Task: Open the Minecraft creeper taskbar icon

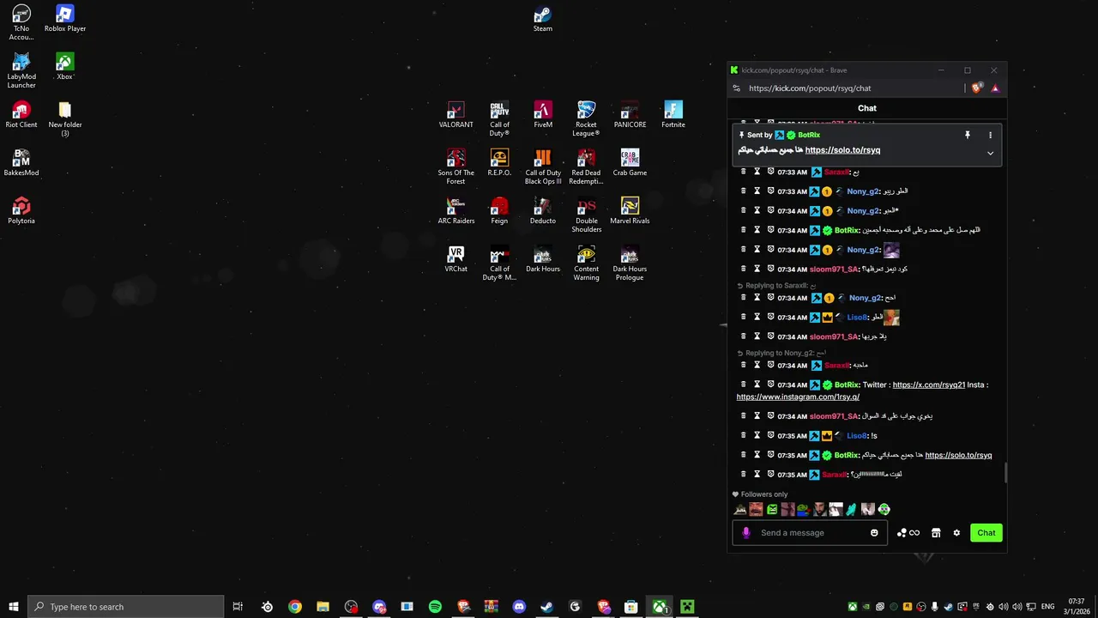Action: tap(687, 607)
